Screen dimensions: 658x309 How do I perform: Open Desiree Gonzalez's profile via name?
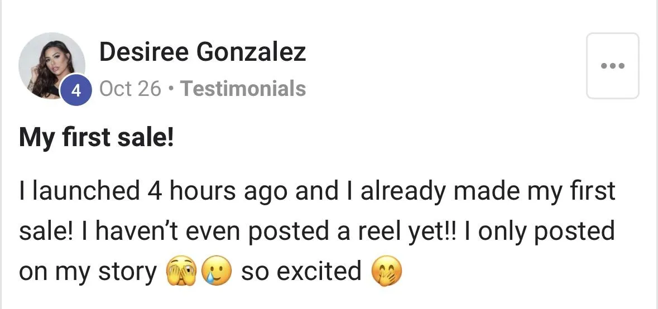(x=203, y=52)
